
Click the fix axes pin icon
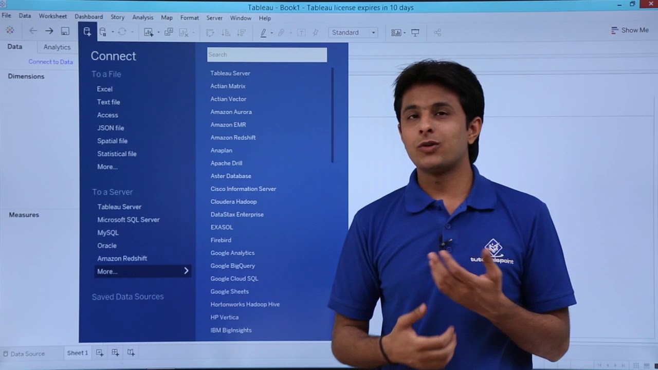point(316,32)
